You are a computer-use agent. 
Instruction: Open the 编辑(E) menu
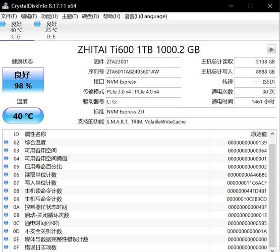point(29,17)
